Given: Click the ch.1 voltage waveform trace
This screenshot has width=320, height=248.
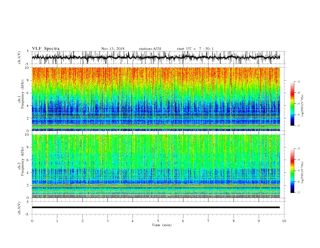Looking at the screenshot, I should click(x=156, y=57).
